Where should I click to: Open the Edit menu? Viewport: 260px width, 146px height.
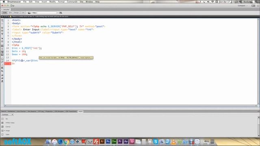(x=31, y=2)
